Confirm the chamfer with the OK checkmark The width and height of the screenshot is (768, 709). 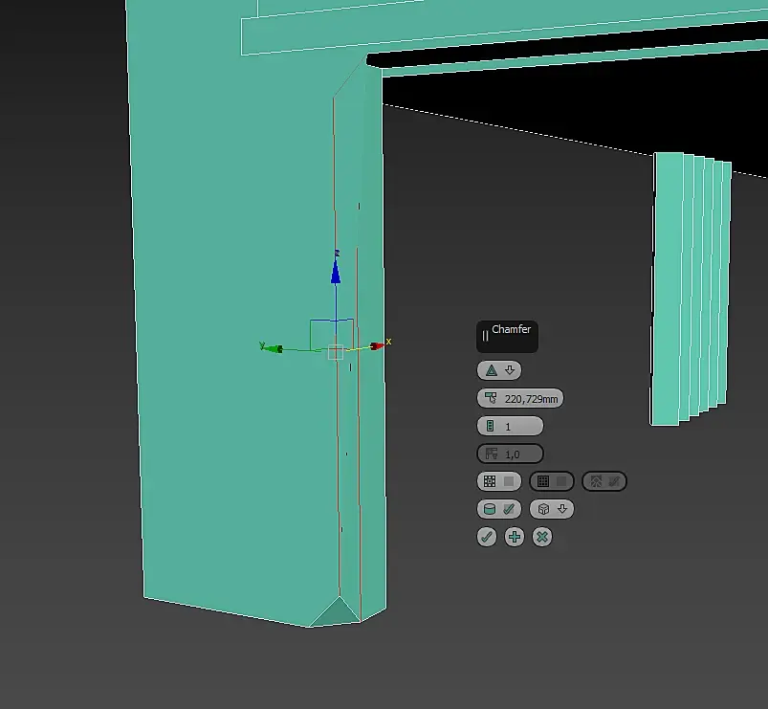pyautogui.click(x=487, y=537)
